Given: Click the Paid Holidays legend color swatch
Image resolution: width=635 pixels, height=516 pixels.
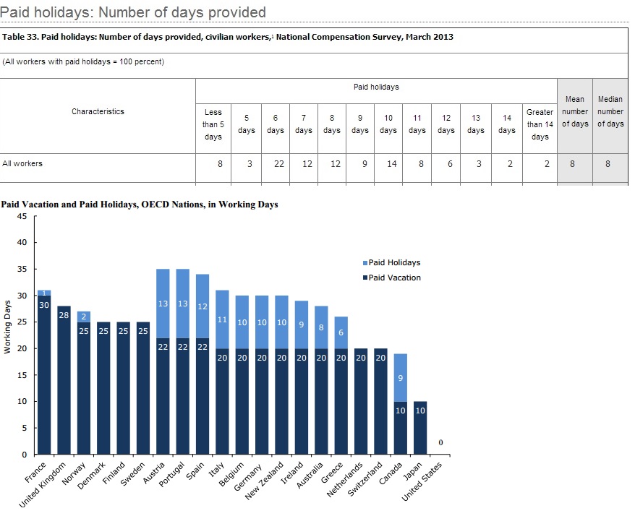Looking at the screenshot, I should tap(365, 263).
